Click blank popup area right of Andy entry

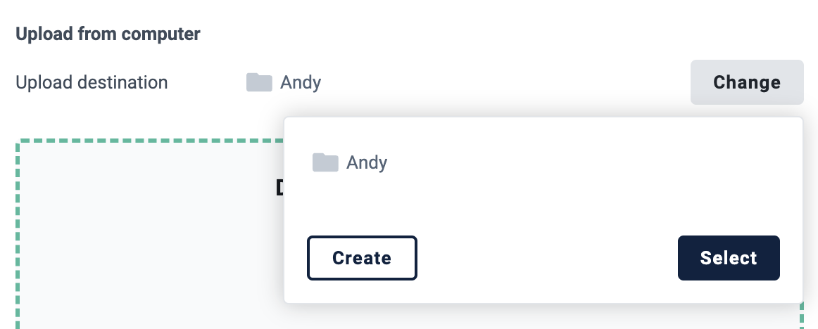589,162
